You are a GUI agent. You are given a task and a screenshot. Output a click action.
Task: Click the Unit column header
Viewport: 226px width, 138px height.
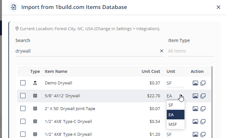(171, 72)
